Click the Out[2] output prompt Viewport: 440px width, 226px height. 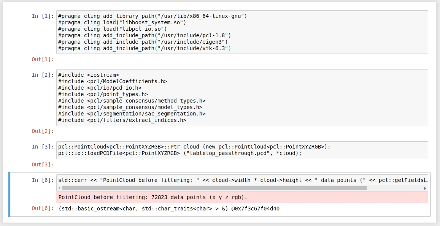pyautogui.click(x=43, y=131)
